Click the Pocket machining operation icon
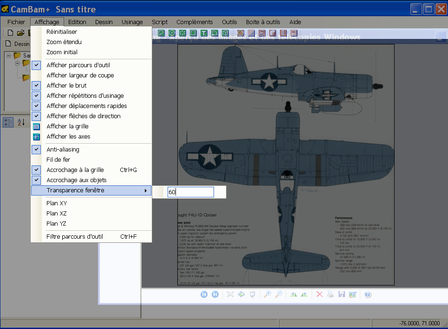This screenshot has width=448, height=329. click(252, 33)
